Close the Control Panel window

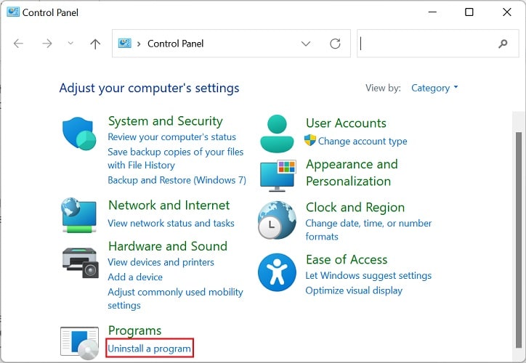point(507,12)
